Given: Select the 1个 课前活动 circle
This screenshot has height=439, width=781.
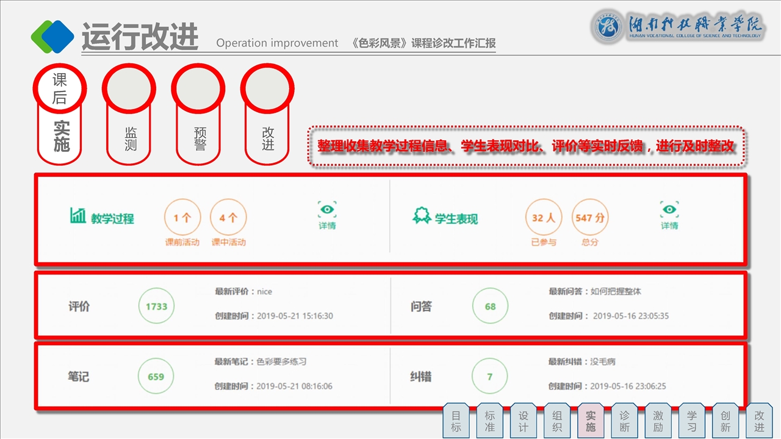Looking at the screenshot, I should click(x=182, y=218).
